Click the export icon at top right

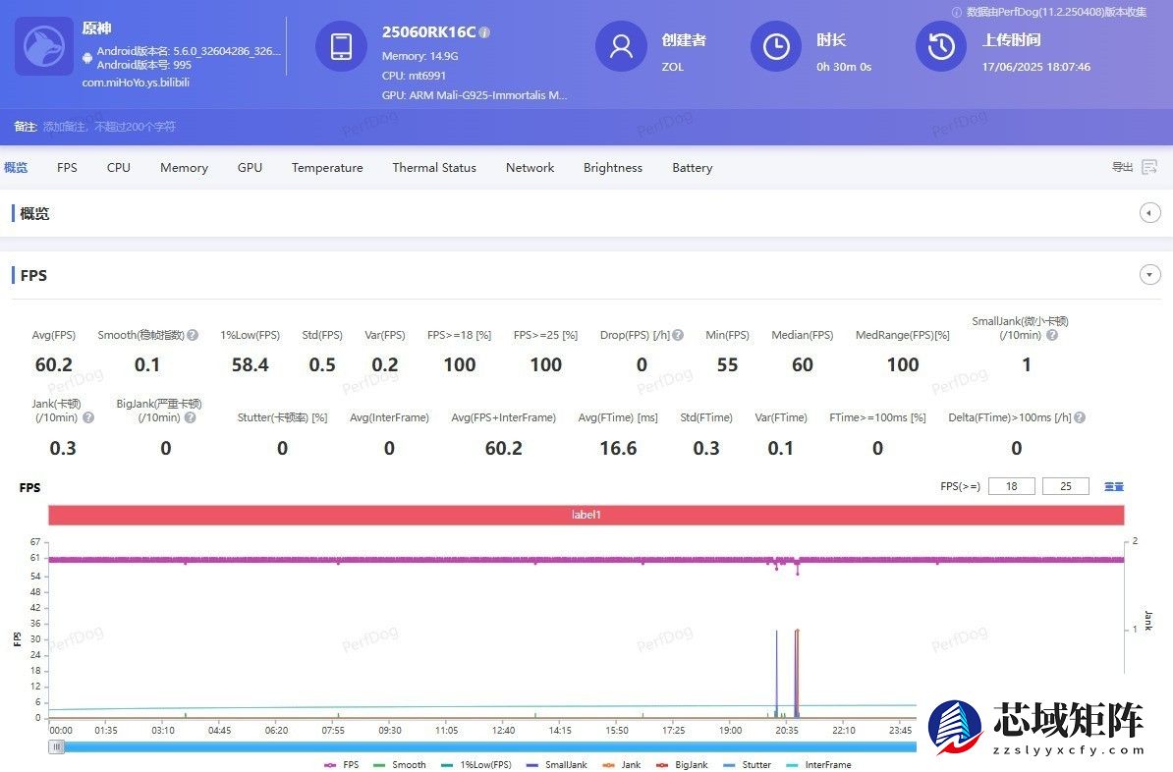click(1148, 167)
